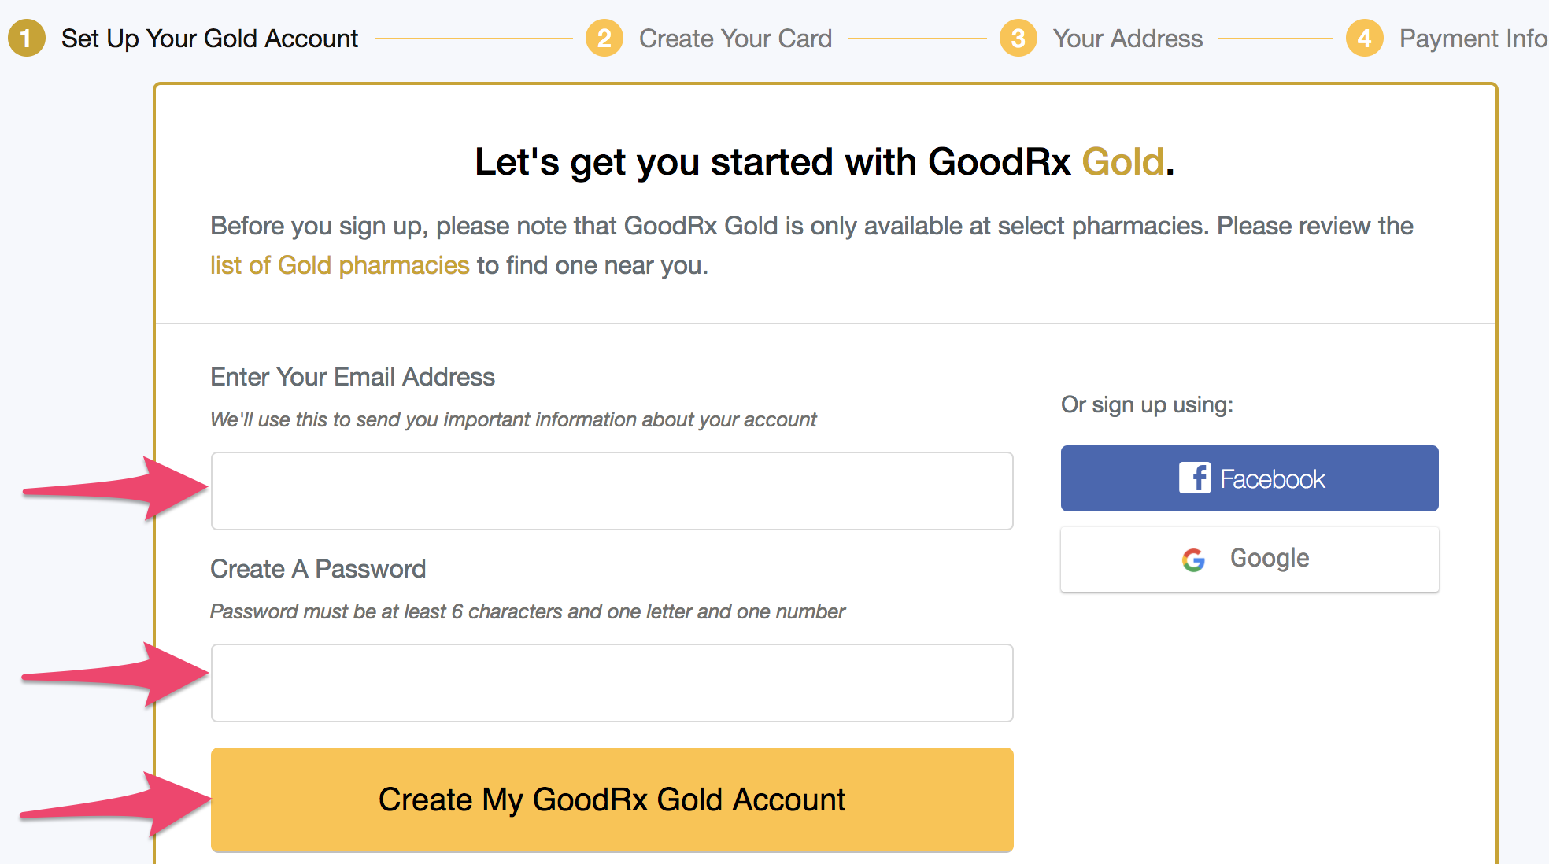This screenshot has height=864, width=1549.
Task: Sign up using the Facebook button
Action: click(x=1250, y=478)
